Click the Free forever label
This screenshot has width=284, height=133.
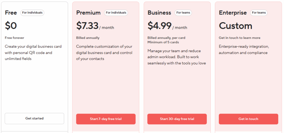14,38
